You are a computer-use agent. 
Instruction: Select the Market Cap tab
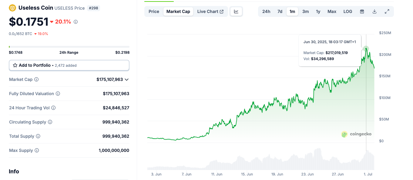click(x=178, y=11)
